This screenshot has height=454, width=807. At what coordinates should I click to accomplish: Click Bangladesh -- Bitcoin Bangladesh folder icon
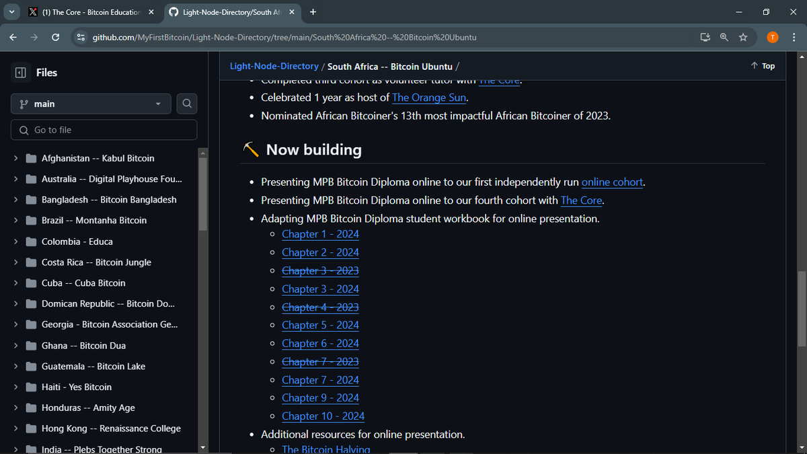click(x=31, y=200)
